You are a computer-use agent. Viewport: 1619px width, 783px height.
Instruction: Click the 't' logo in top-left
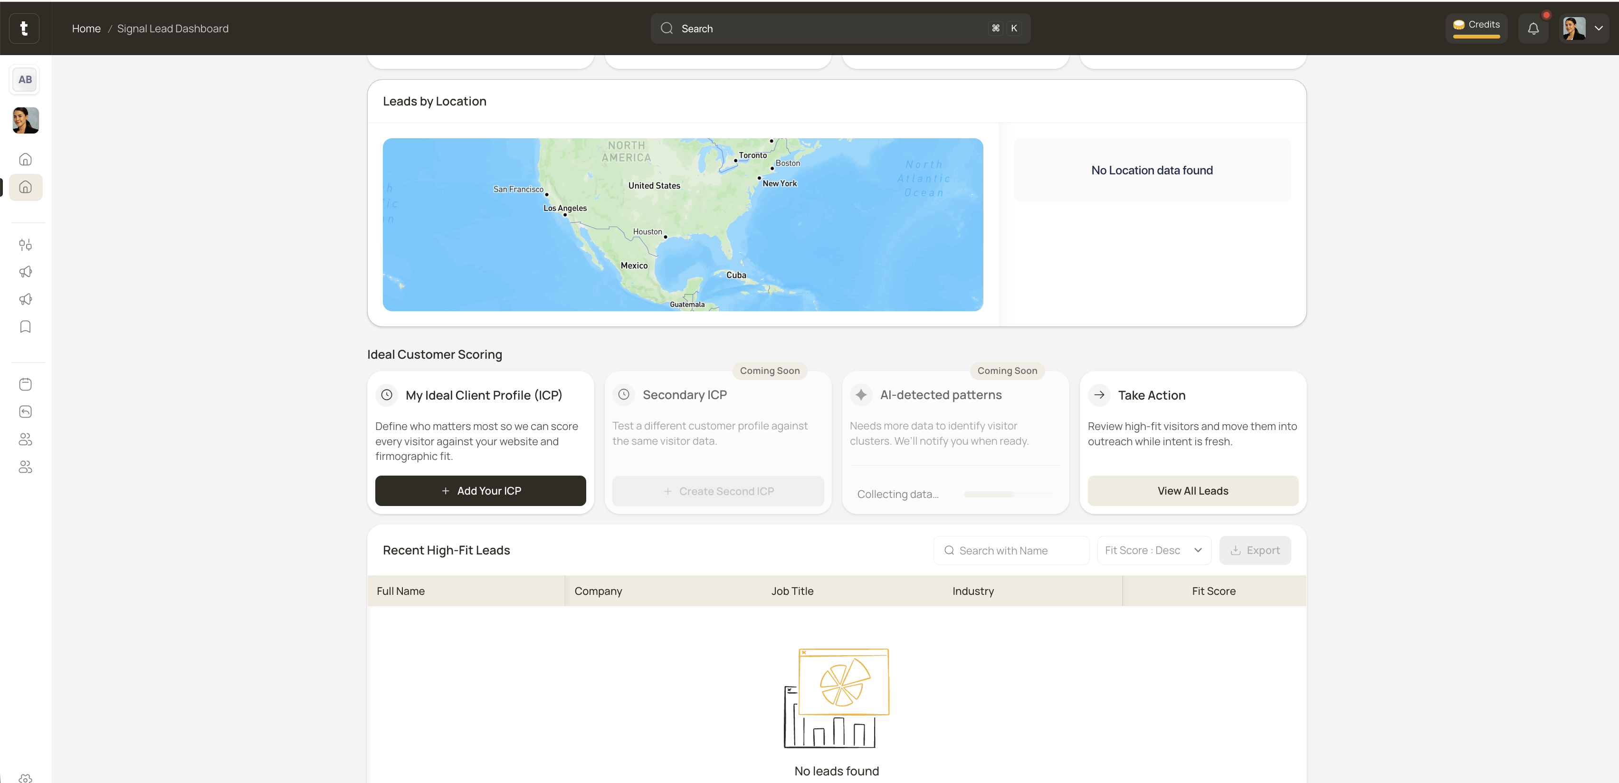[25, 29]
